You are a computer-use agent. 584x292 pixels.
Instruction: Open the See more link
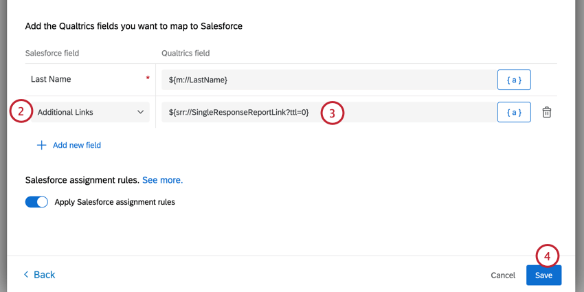[162, 180]
